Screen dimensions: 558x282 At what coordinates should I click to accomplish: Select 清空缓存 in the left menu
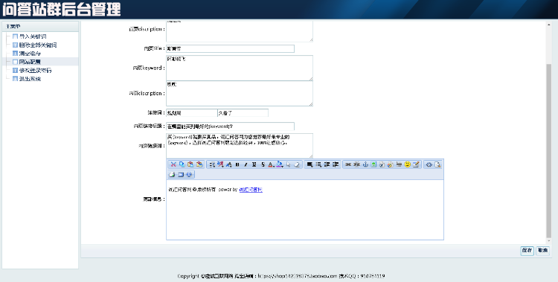(30, 54)
